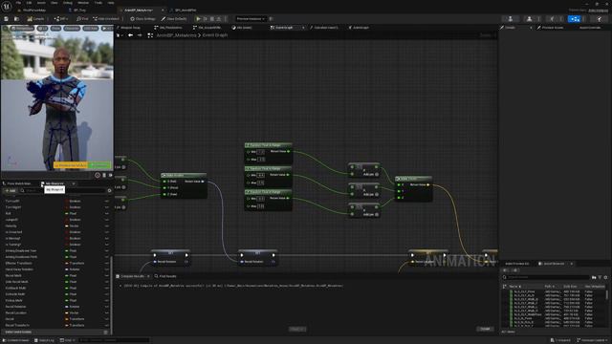Browse to asset in Content Browser icon
The height and width of the screenshot is (344, 612).
coord(16,19)
